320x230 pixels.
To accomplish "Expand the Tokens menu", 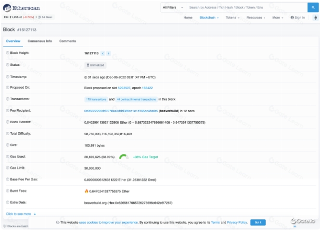I will click(x=232, y=18).
